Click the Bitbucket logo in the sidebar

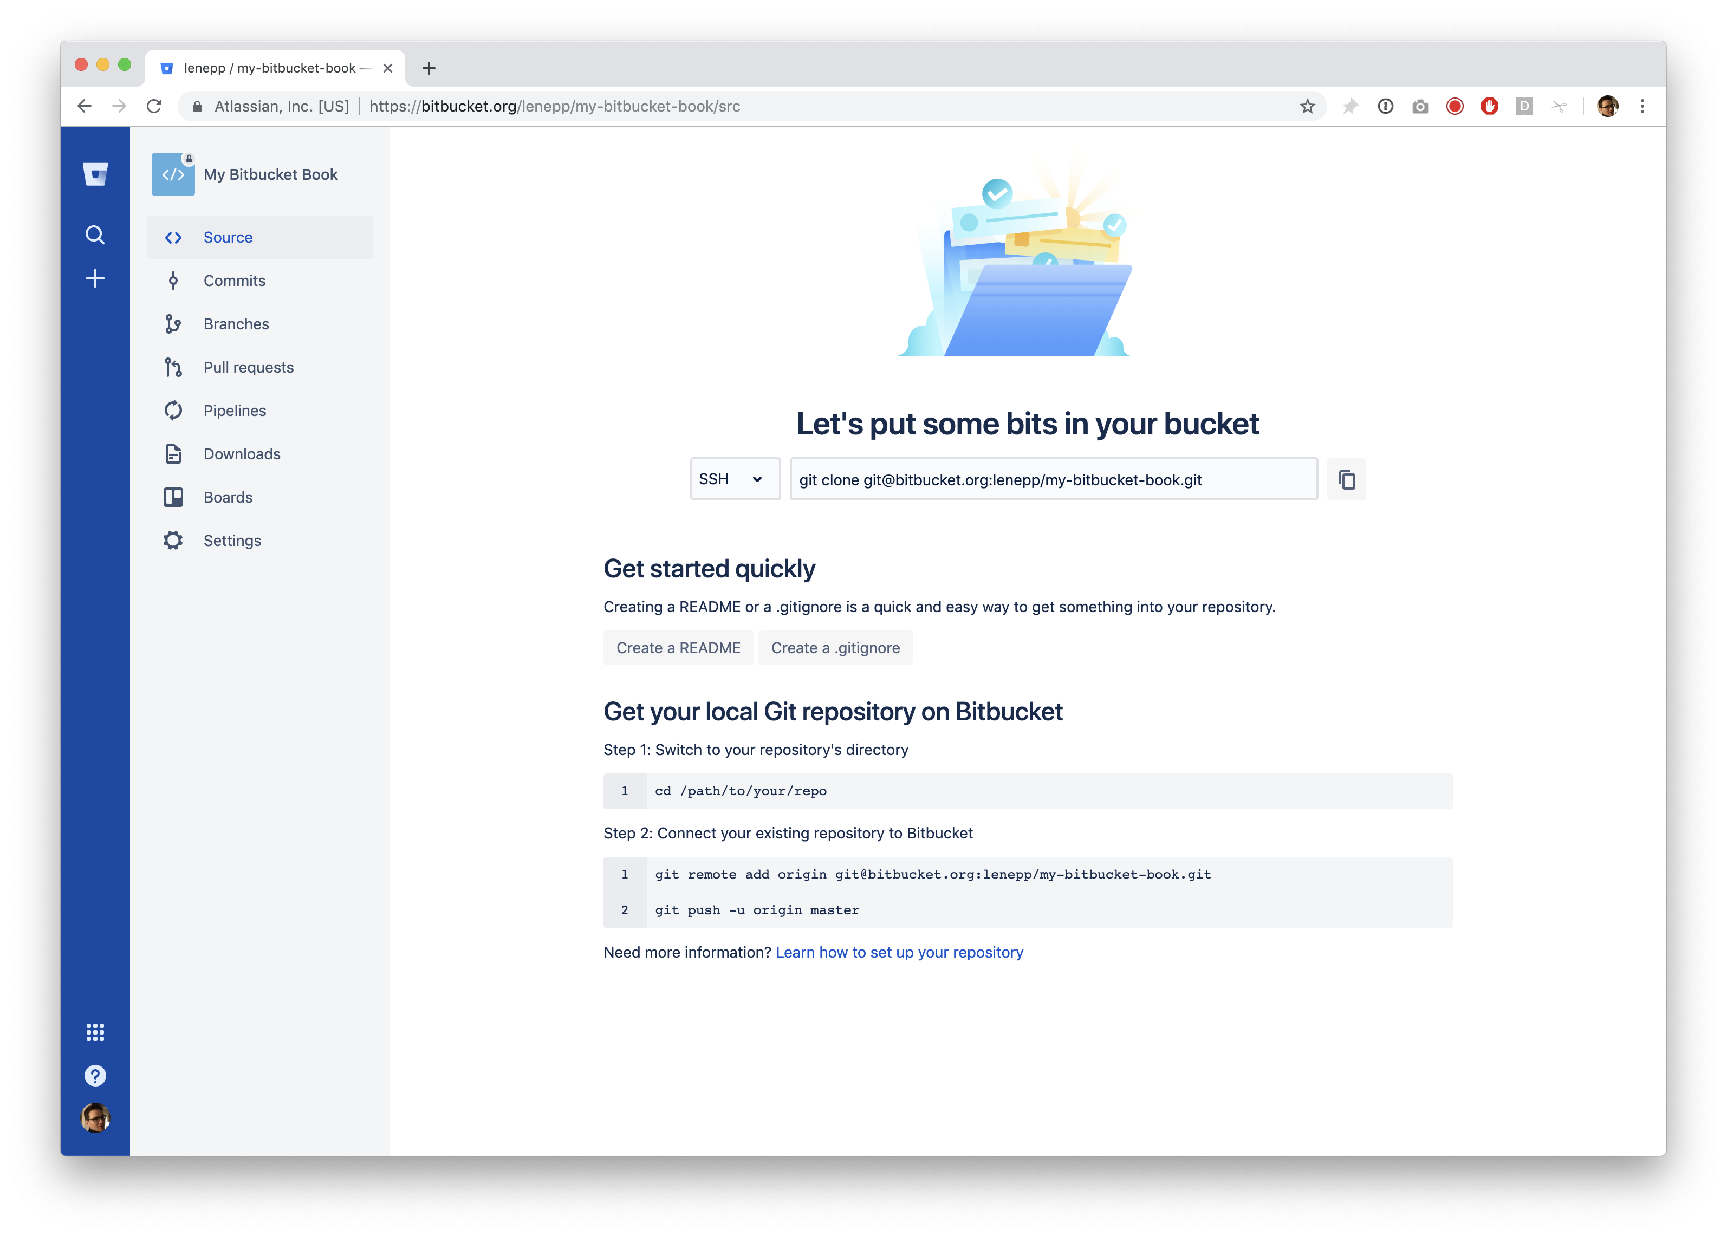[95, 174]
